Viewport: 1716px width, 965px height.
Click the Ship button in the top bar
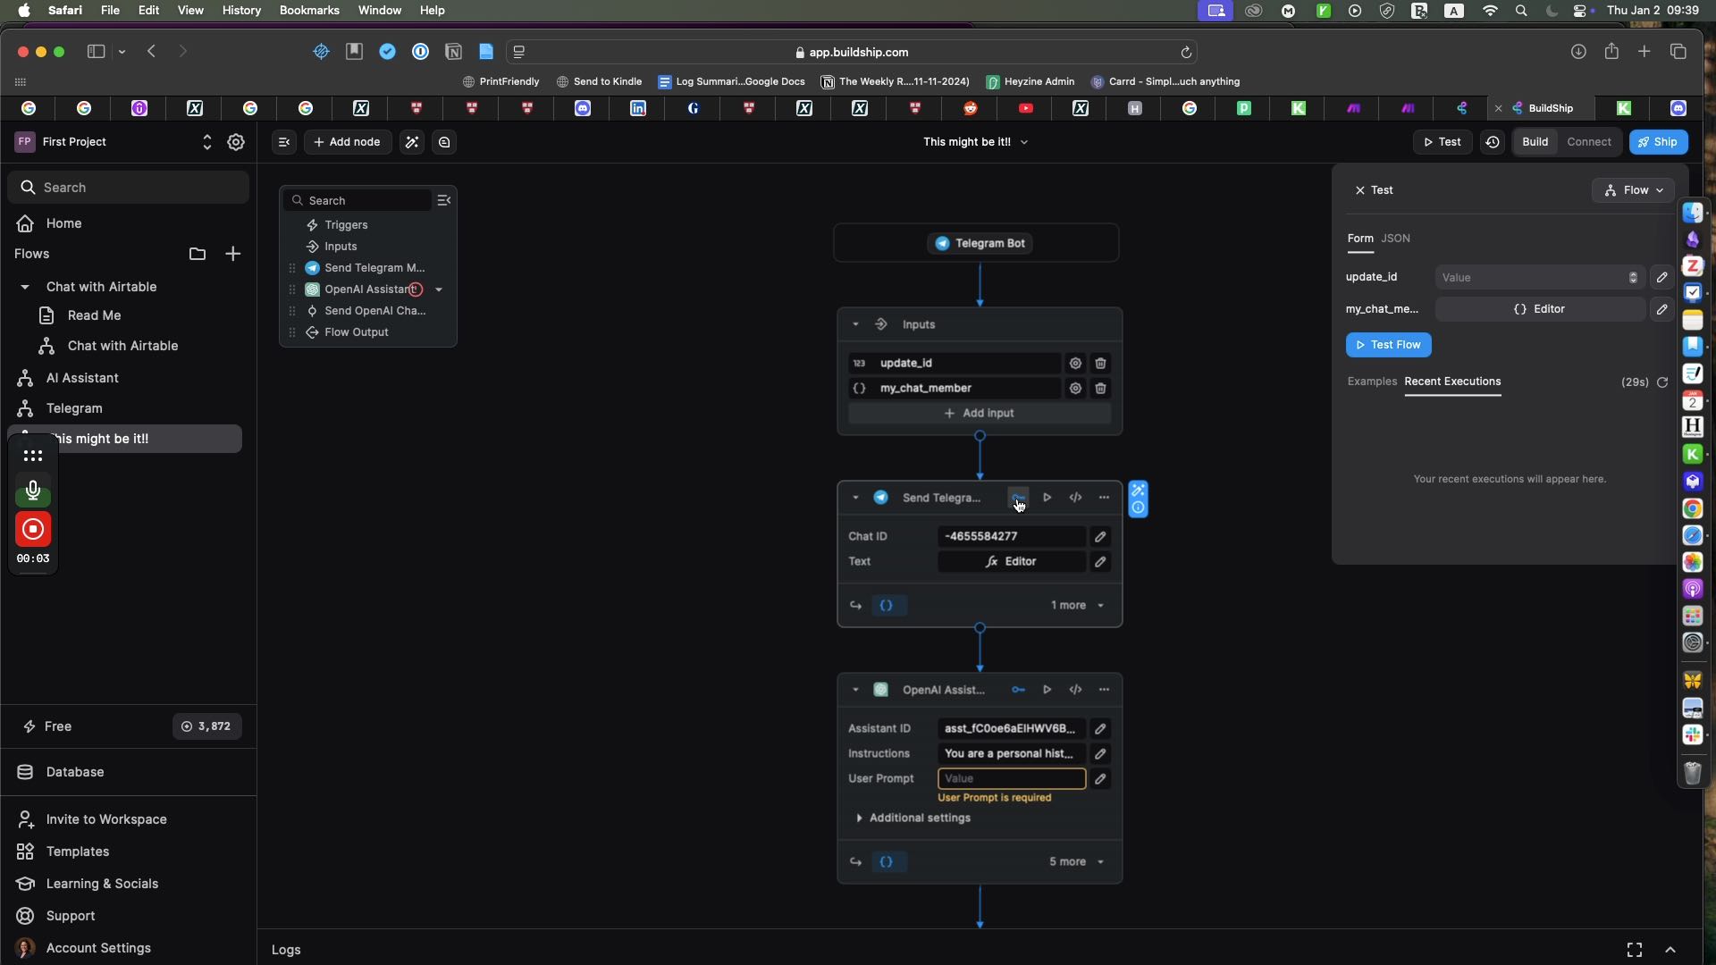click(1659, 141)
